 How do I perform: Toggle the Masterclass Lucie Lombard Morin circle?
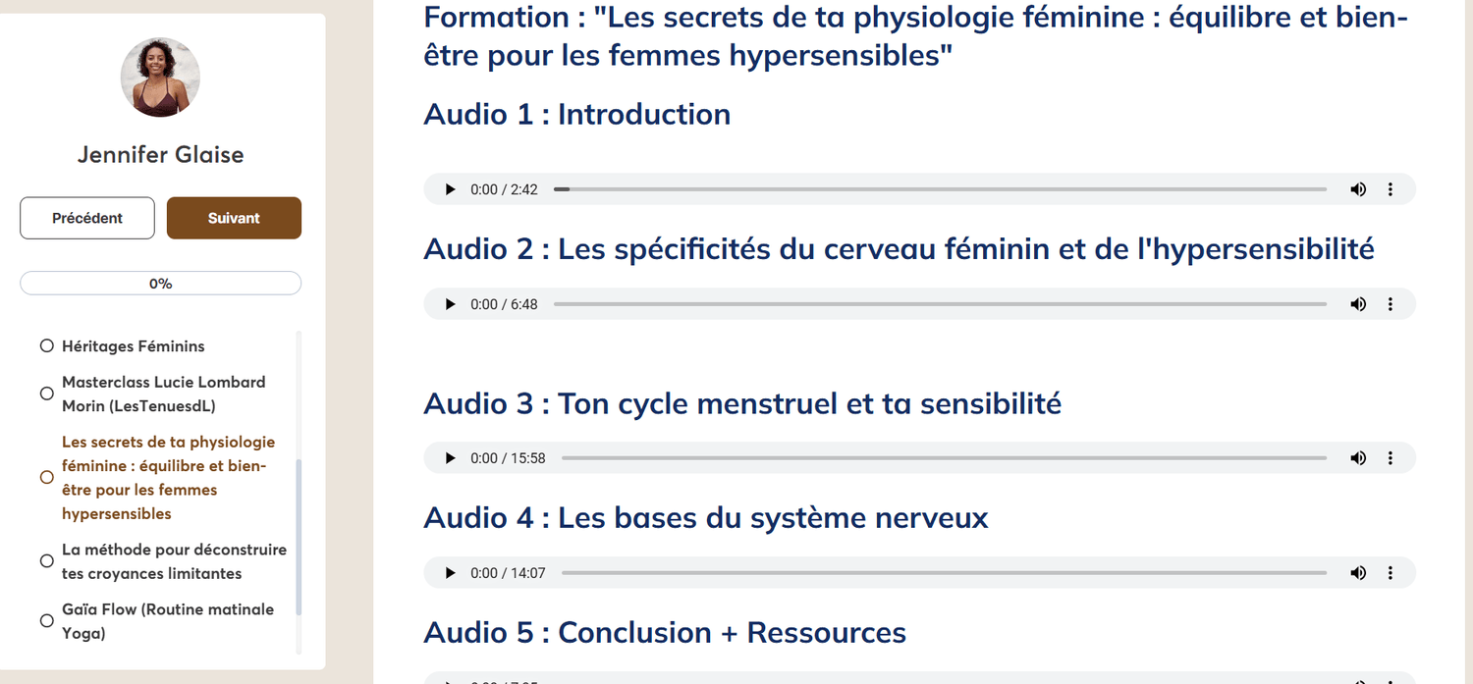(46, 394)
